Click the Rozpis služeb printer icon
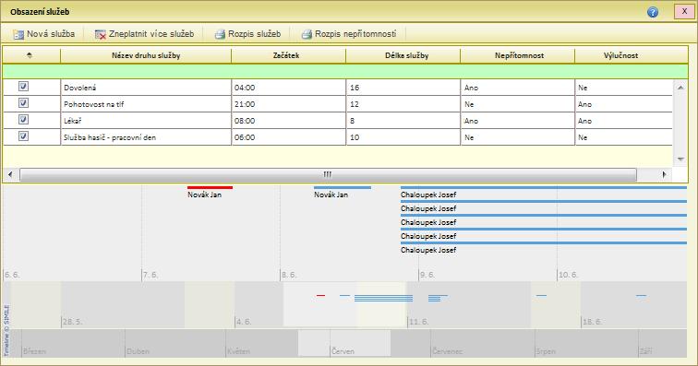Viewport: 698px width, 366px height. click(220, 34)
